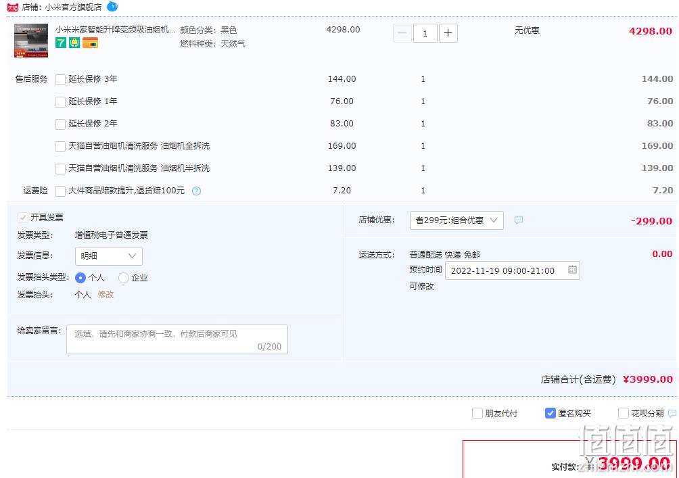The width and height of the screenshot is (679, 478).
Task: Click the 给卖家留言 message box
Action: pyautogui.click(x=177, y=339)
